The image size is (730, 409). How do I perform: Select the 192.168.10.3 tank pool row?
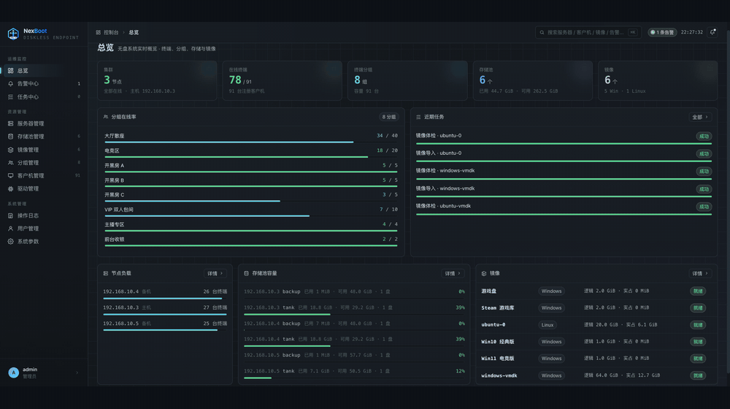(x=354, y=310)
